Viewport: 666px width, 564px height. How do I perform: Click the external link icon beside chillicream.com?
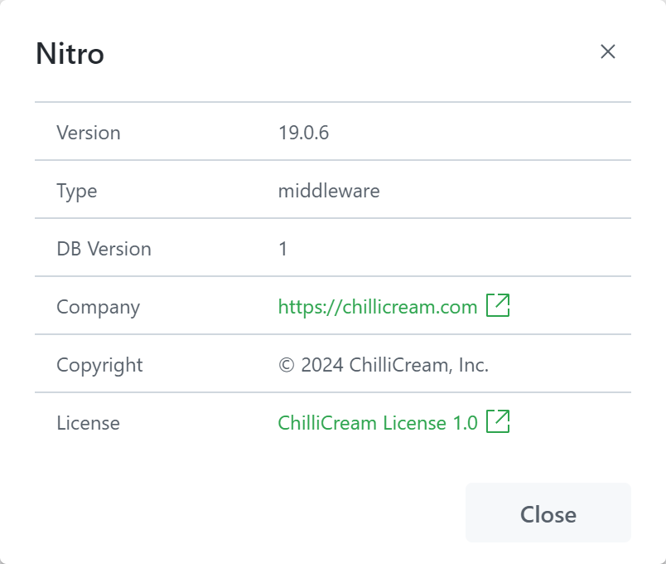pos(498,305)
